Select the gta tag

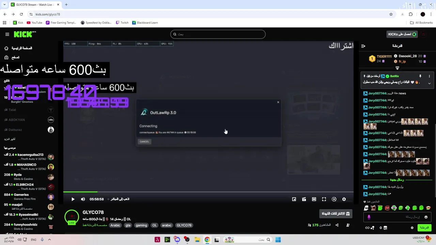[128, 225]
